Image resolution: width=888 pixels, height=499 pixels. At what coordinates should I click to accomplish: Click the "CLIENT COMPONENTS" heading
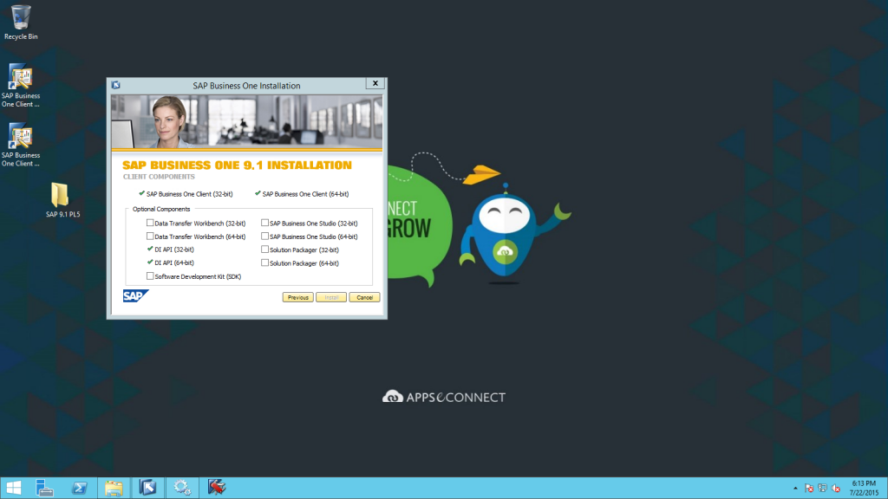point(159,177)
